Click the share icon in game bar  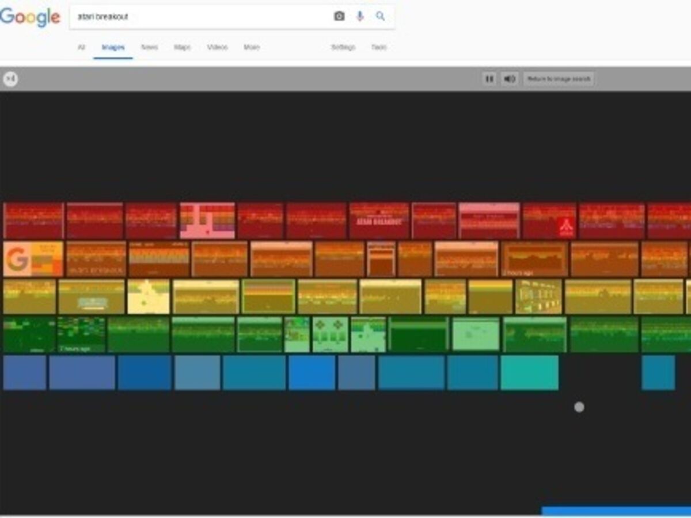pyautogui.click(x=10, y=79)
